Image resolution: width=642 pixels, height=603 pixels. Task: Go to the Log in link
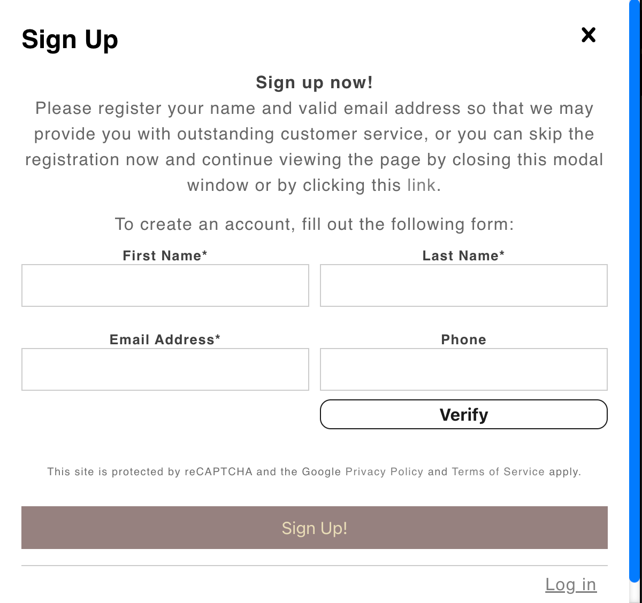tap(570, 584)
